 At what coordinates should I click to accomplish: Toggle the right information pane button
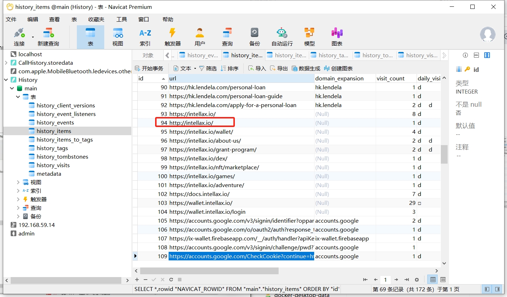tap(498, 289)
